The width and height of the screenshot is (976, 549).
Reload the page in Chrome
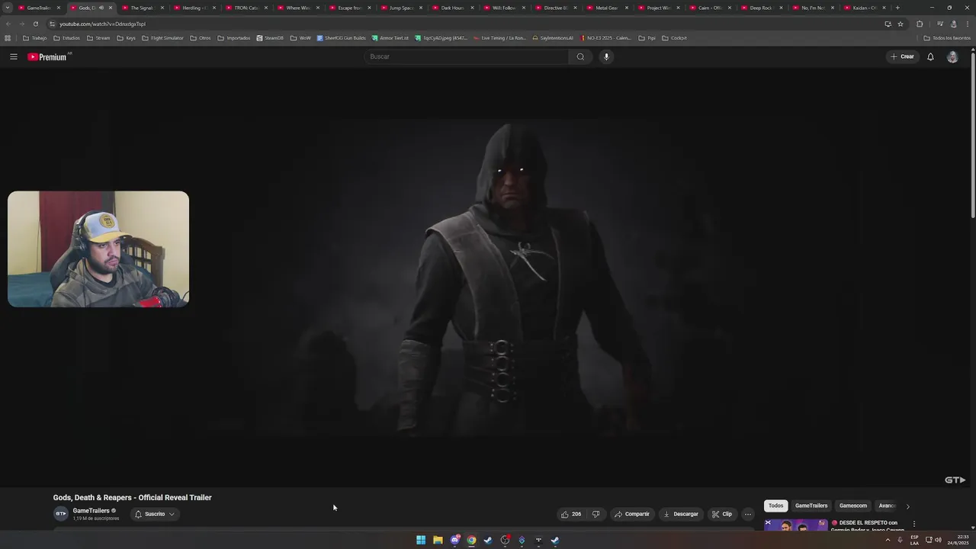click(x=35, y=24)
